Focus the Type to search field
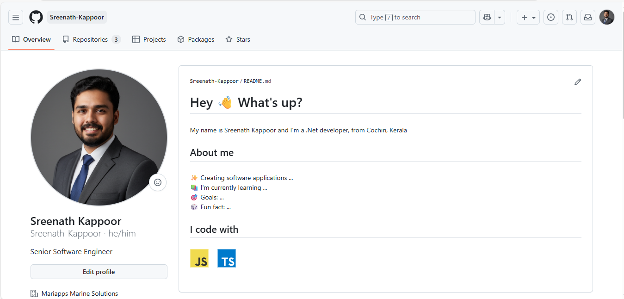 415,18
